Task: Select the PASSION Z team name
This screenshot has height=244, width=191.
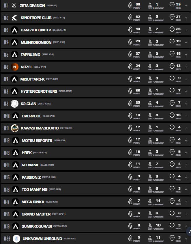Action: pos(31,177)
